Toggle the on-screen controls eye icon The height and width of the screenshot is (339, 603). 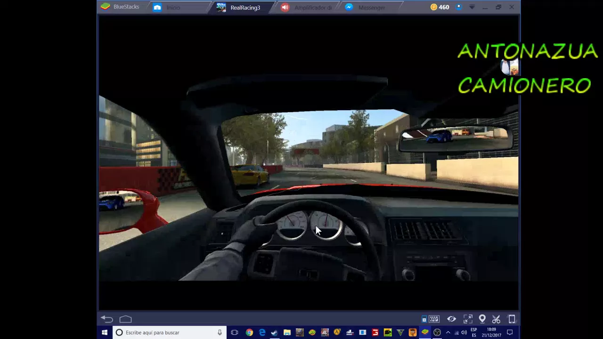pyautogui.click(x=451, y=319)
